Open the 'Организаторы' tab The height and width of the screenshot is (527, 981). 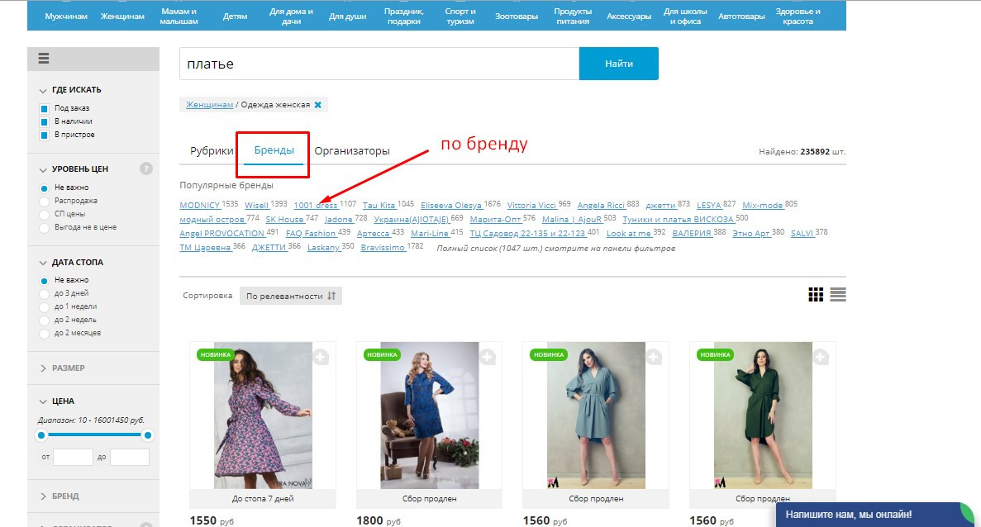pyautogui.click(x=351, y=150)
